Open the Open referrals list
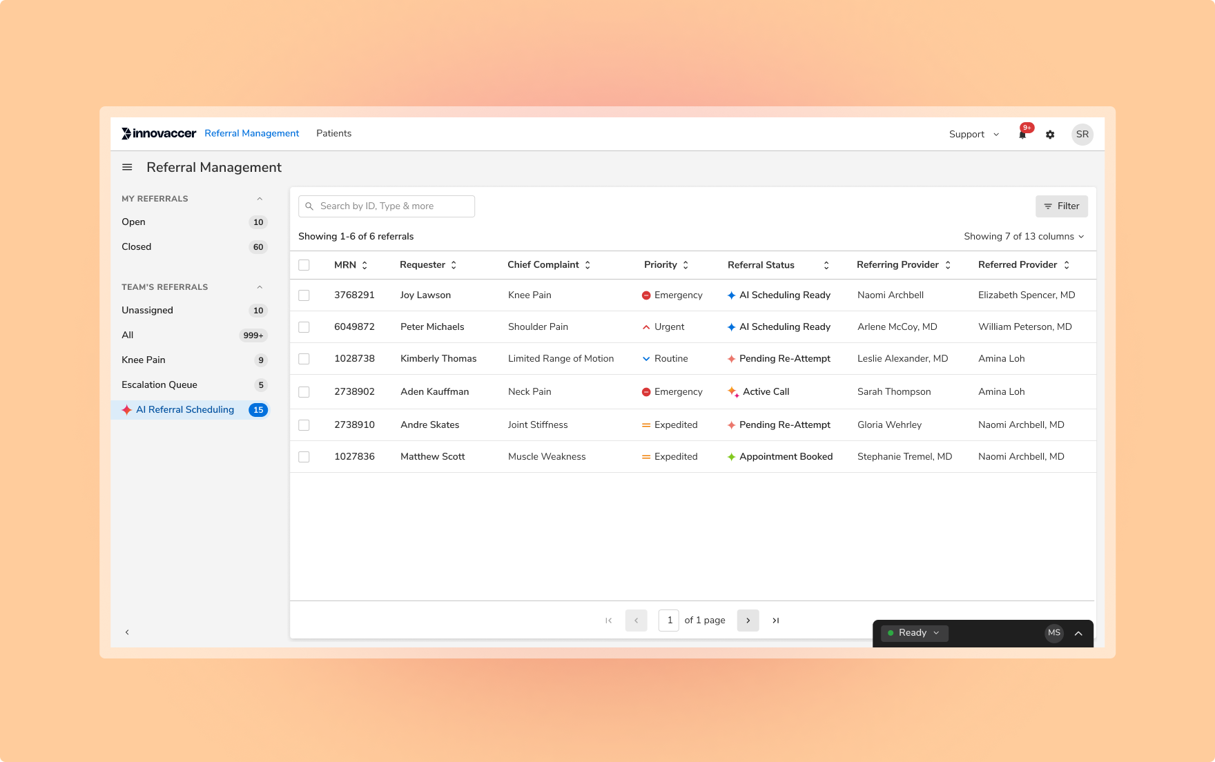This screenshot has height=762, width=1215. [x=193, y=222]
